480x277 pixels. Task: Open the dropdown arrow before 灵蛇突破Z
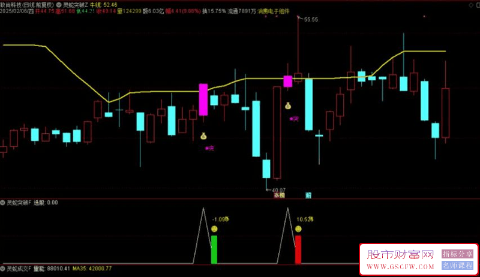[x=59, y=5]
